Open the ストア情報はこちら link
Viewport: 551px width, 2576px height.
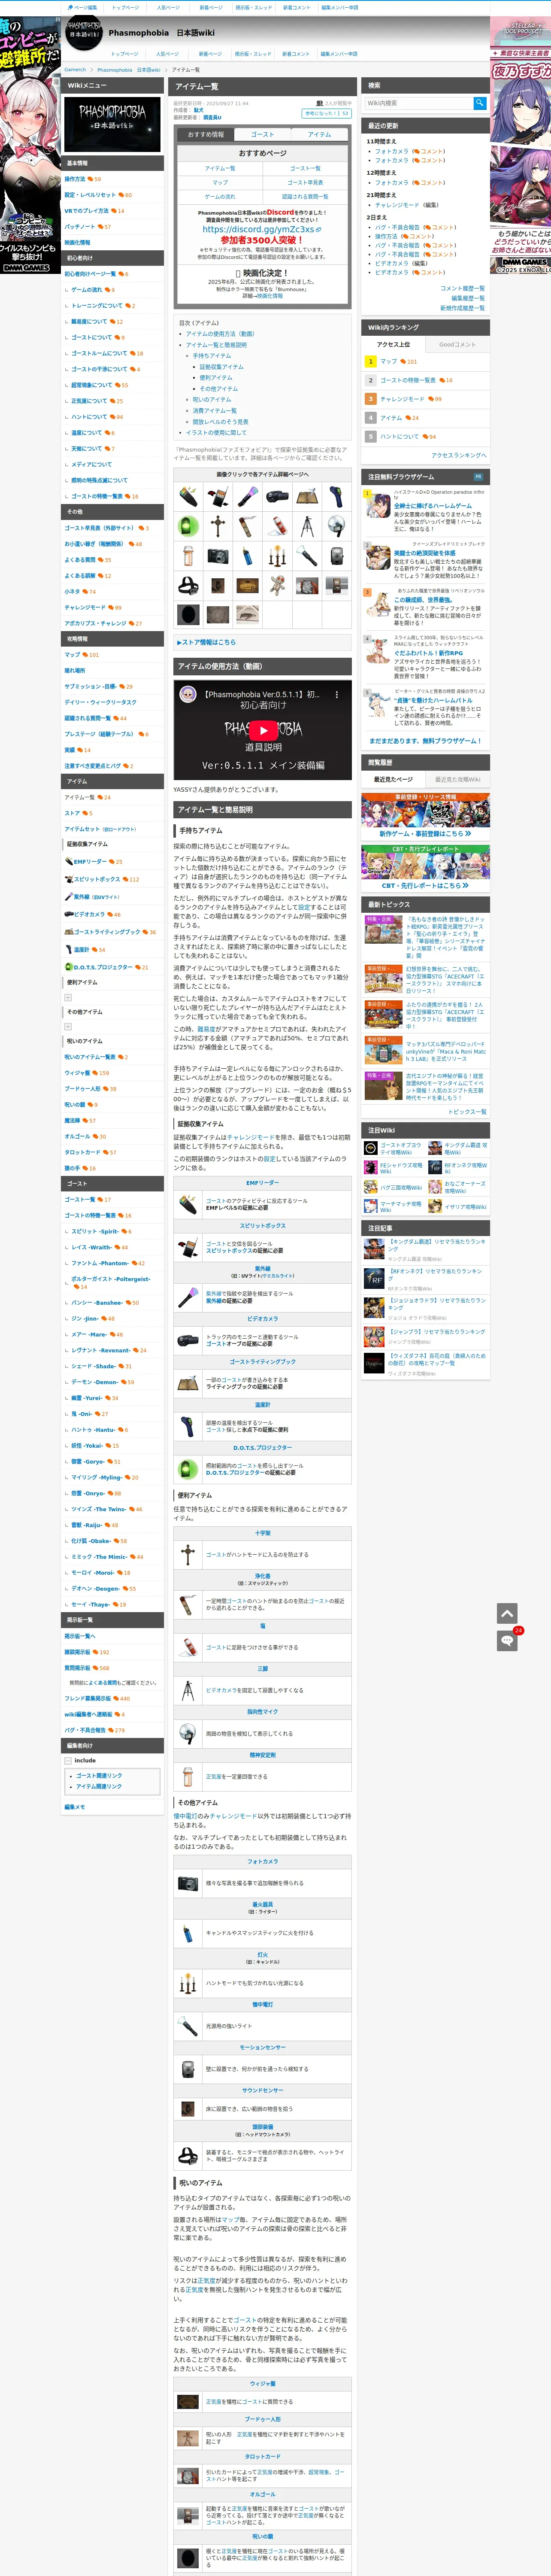point(207,642)
